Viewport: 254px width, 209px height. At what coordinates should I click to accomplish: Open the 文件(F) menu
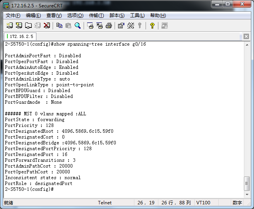(13, 15)
